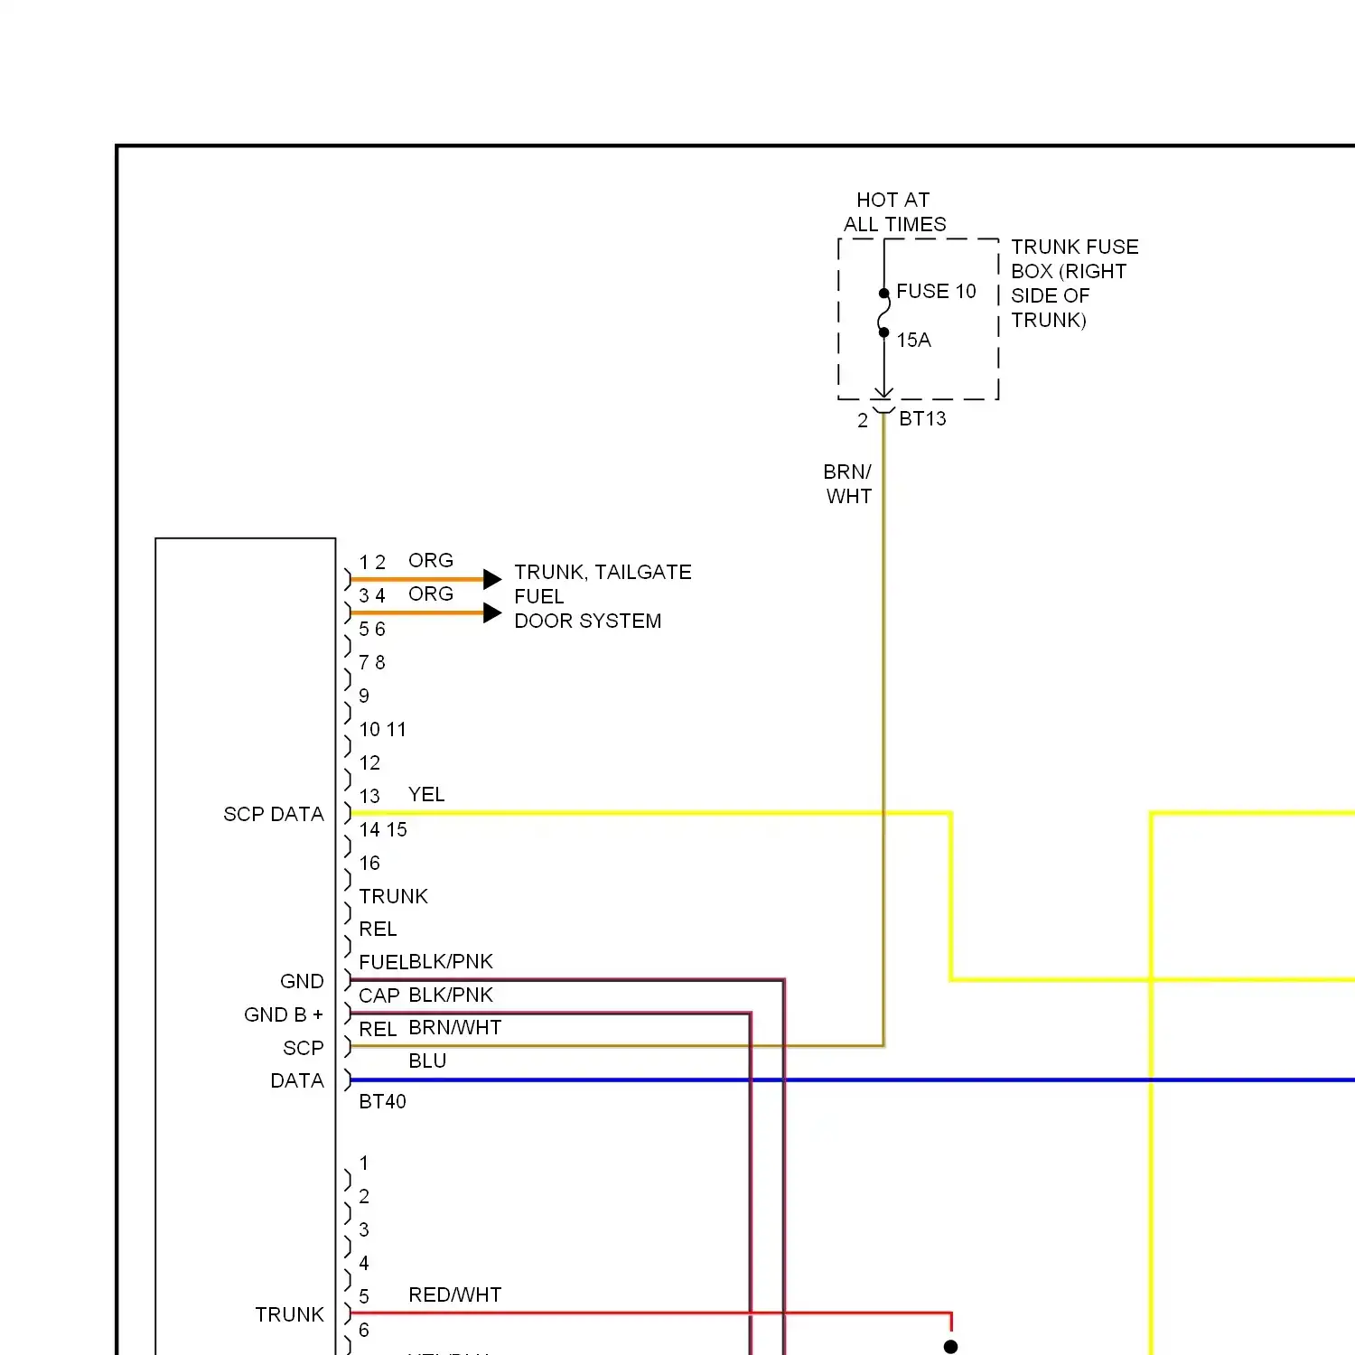Select the 'YEL' wire color label
Viewport: 1355px width, 1355px height.
tap(426, 794)
